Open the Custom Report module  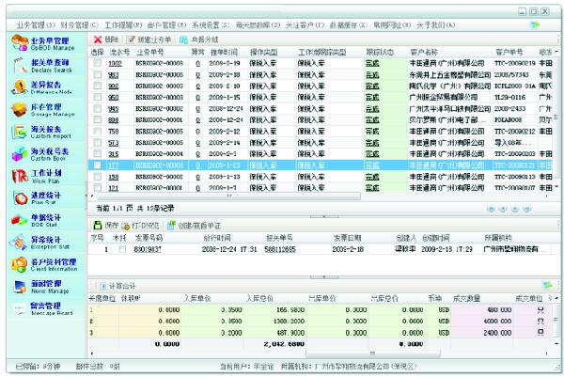41,134
